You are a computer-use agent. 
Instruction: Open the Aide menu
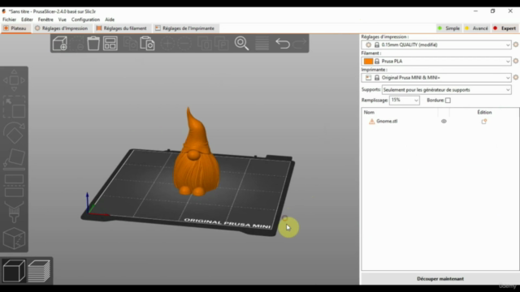110,19
